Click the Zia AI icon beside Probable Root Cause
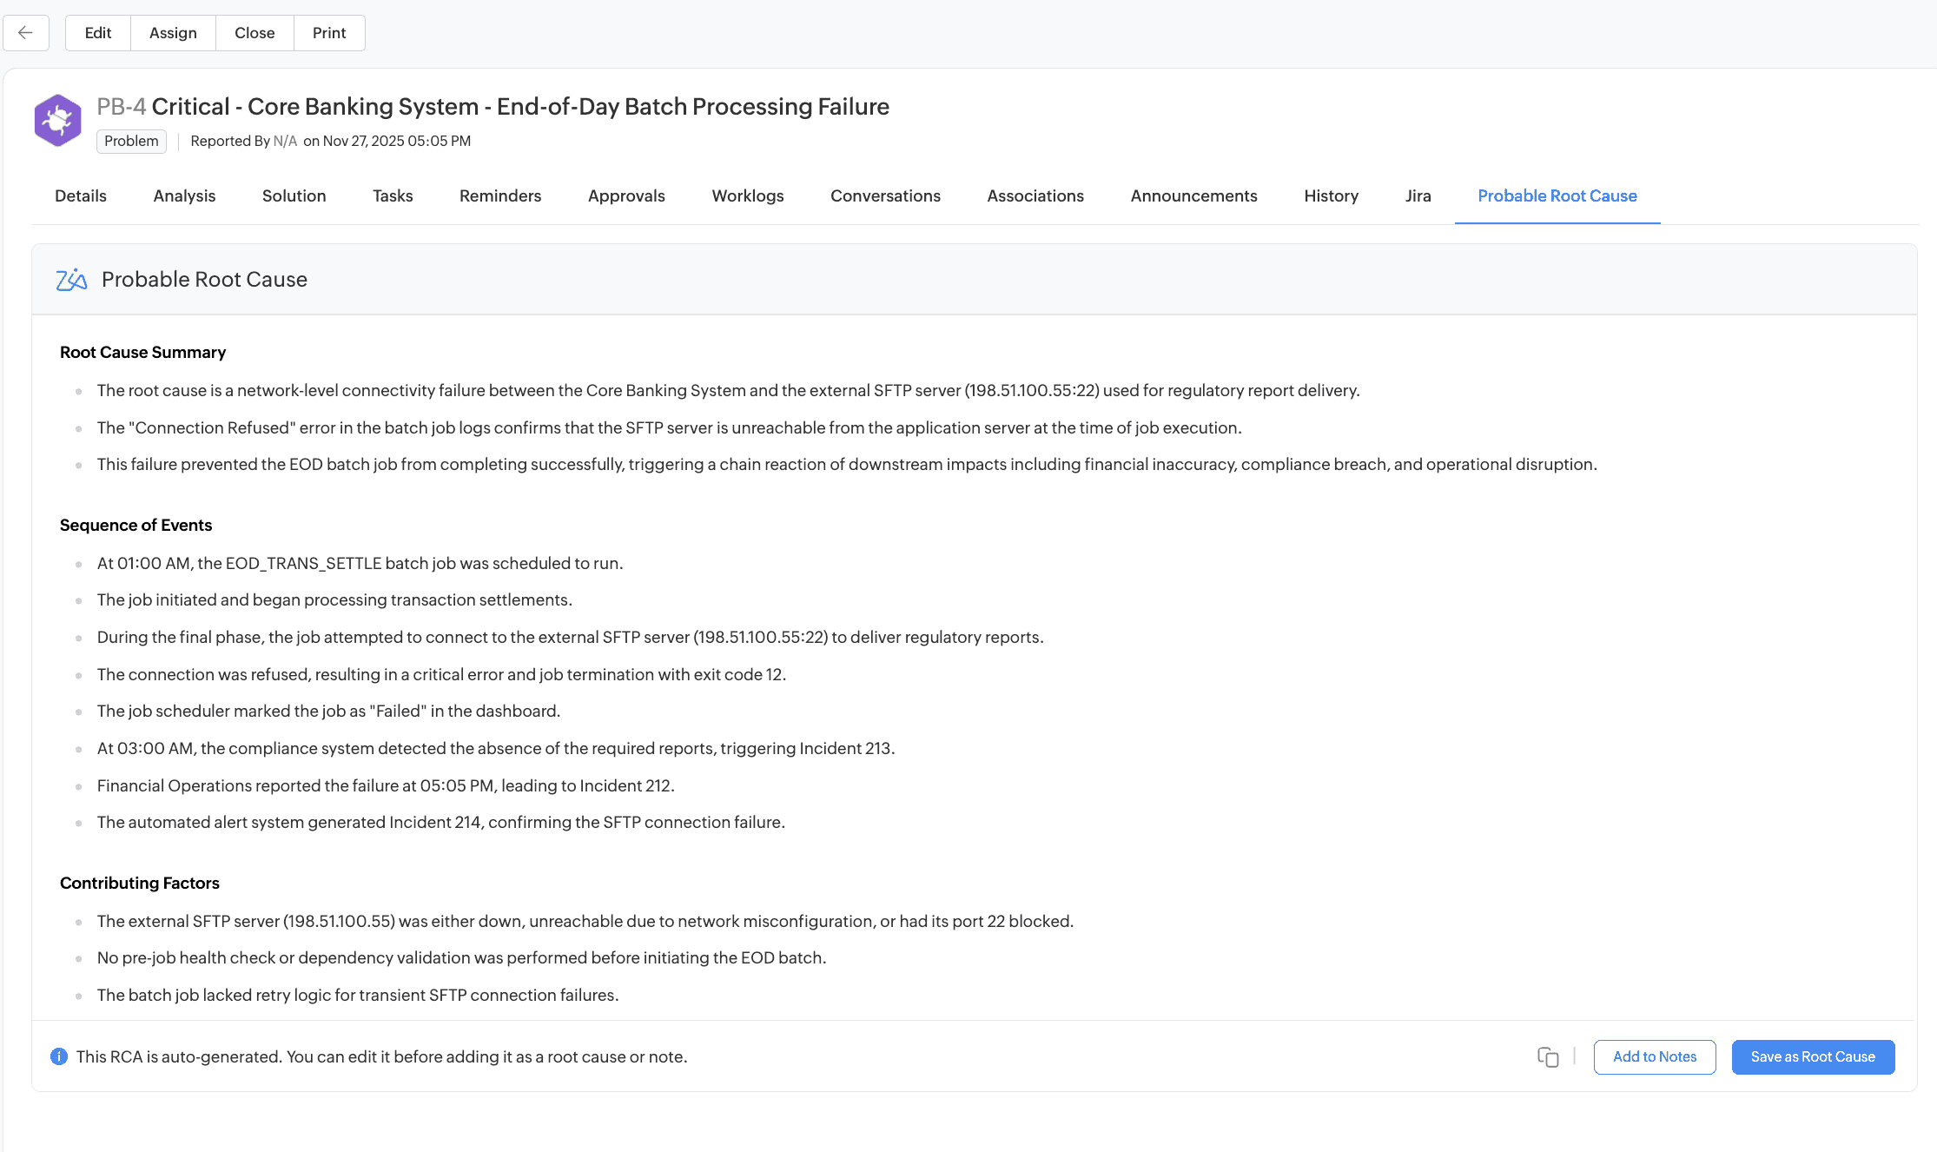The height and width of the screenshot is (1152, 1937). click(x=71, y=279)
